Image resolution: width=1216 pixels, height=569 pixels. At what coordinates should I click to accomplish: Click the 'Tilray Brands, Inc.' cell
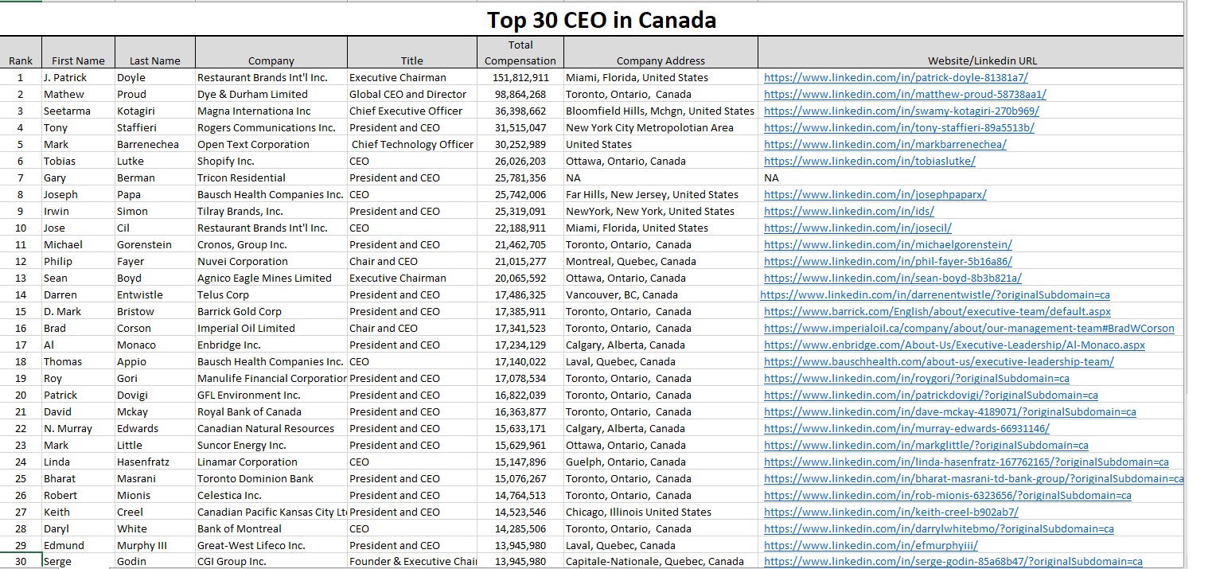click(271, 211)
